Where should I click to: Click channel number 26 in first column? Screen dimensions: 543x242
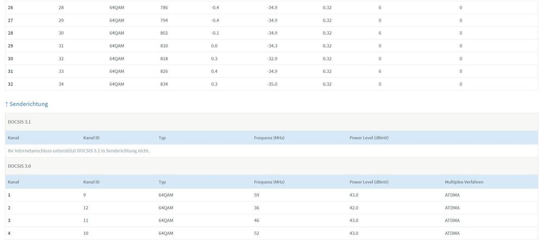click(10, 8)
